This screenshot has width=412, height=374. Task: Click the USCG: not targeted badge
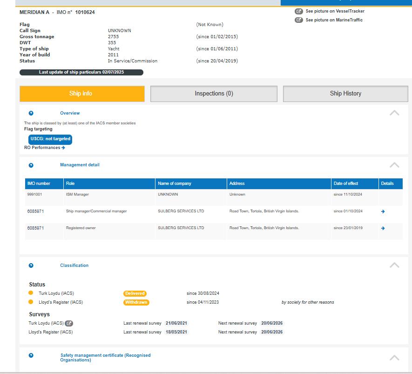(50, 139)
